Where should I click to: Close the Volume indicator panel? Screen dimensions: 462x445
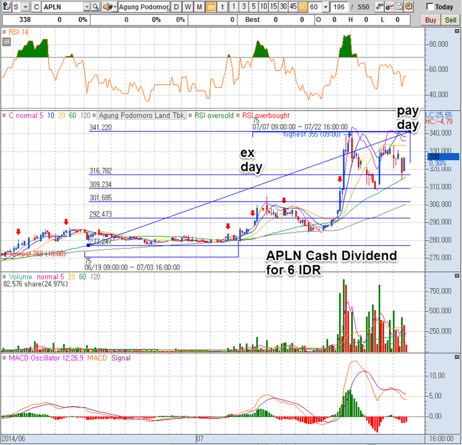457,276
